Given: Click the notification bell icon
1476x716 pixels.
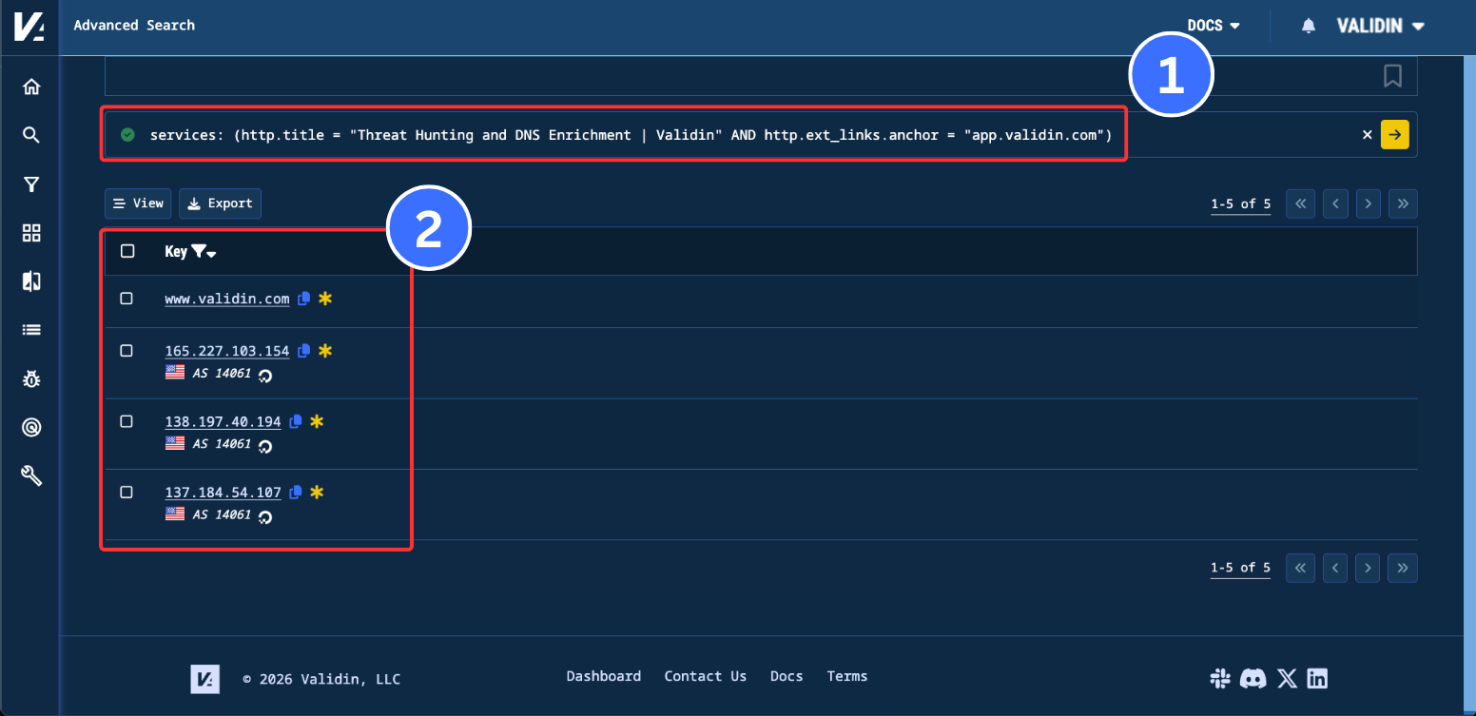Looking at the screenshot, I should pos(1308,26).
